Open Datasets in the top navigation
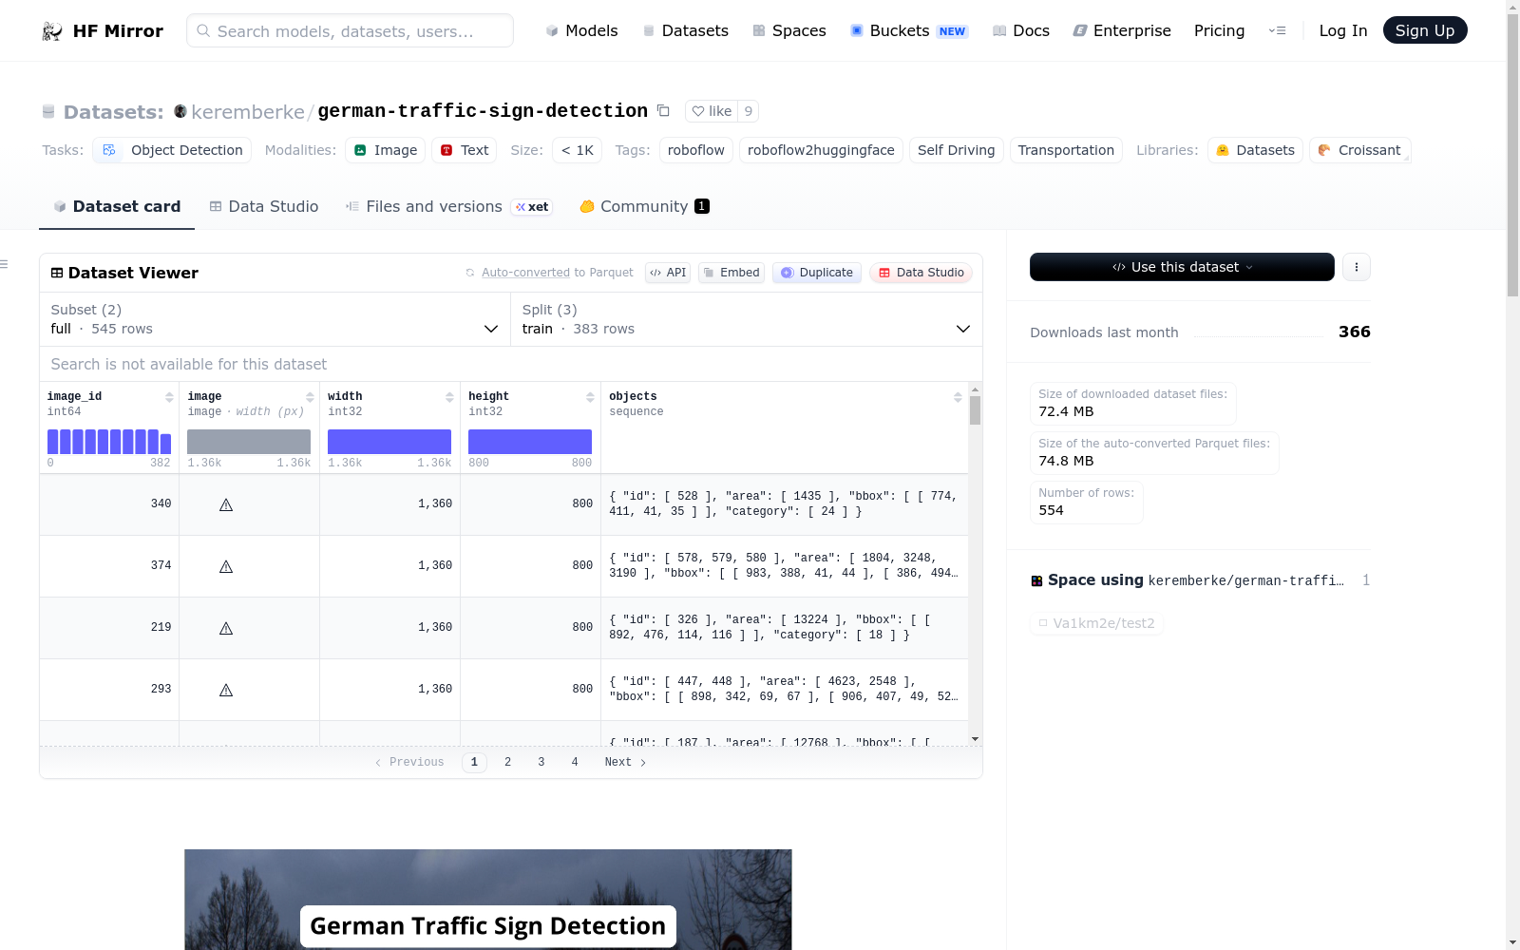 point(686,30)
